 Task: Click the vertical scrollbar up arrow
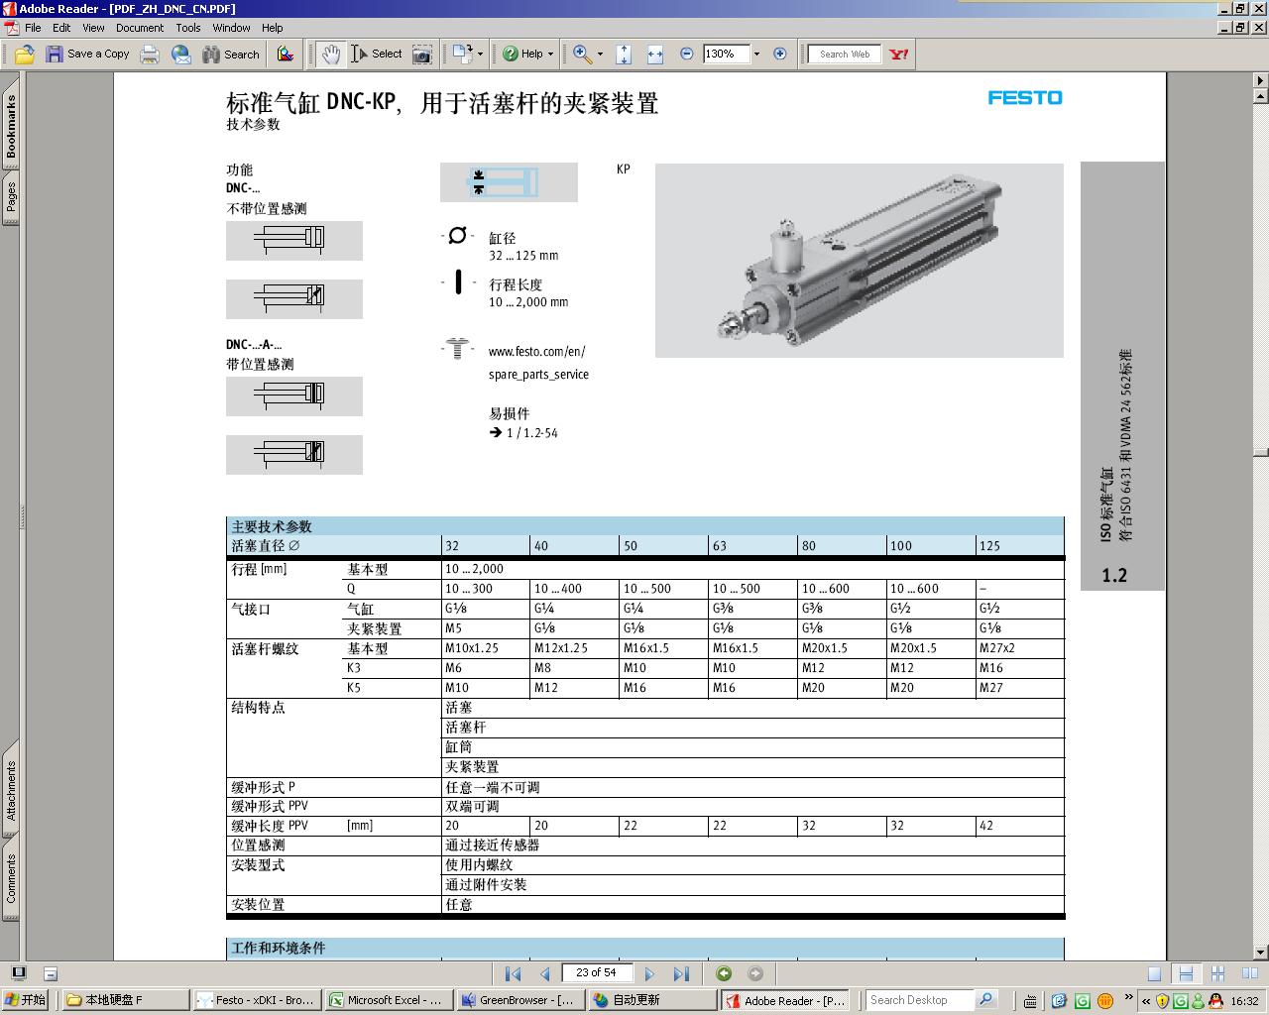click(1261, 96)
